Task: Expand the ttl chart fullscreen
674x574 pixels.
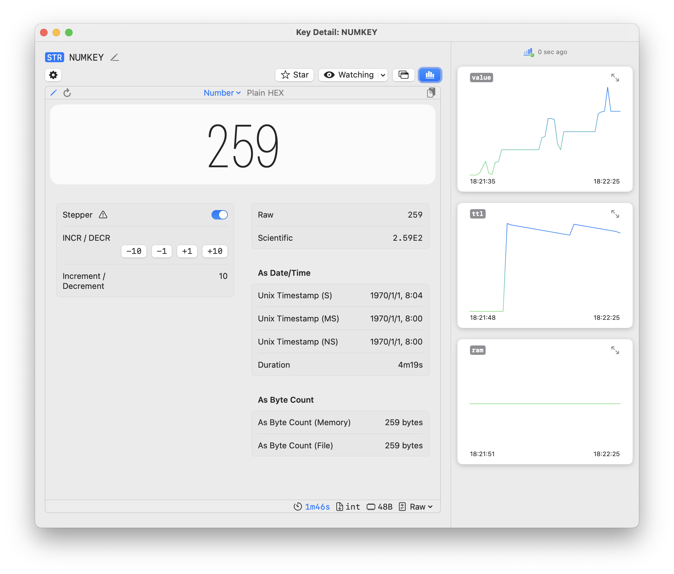Action: (x=615, y=214)
